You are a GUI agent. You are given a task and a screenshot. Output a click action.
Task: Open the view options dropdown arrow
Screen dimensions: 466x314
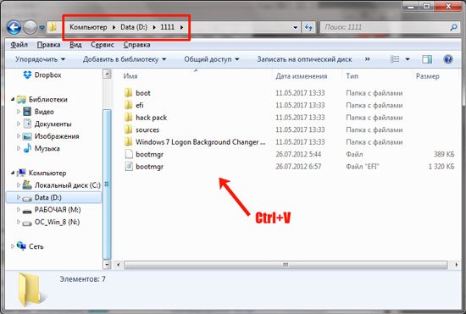point(408,59)
